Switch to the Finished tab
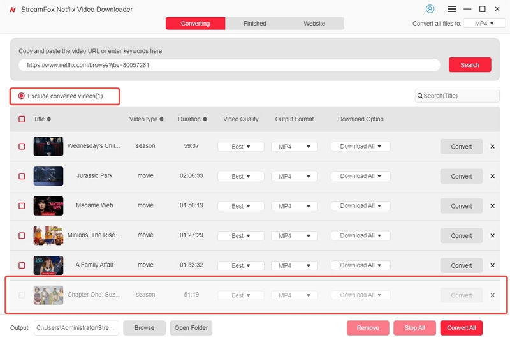Viewport: 510px width, 340px height. 254,24
